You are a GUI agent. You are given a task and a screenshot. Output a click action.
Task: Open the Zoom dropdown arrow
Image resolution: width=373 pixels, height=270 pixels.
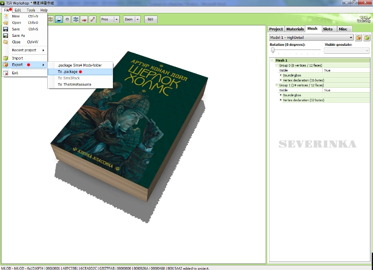click(x=138, y=19)
